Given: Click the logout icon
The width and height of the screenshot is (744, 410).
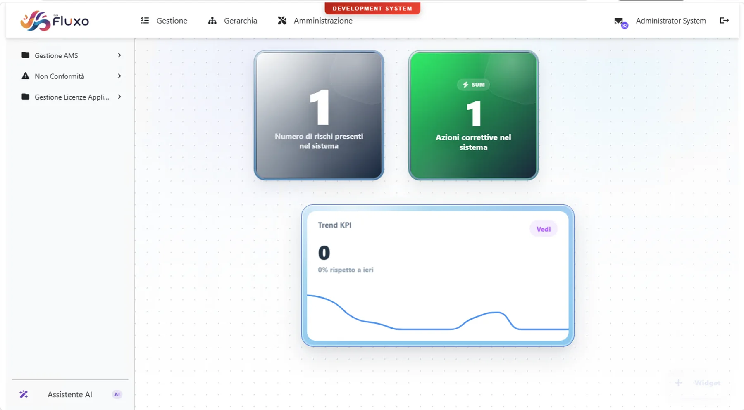Looking at the screenshot, I should pyautogui.click(x=724, y=20).
